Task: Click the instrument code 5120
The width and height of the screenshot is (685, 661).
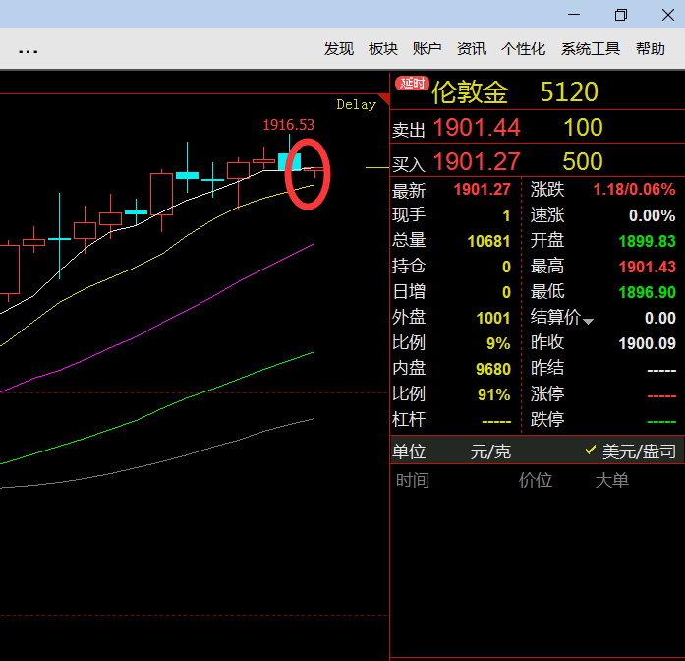Action: [x=569, y=91]
